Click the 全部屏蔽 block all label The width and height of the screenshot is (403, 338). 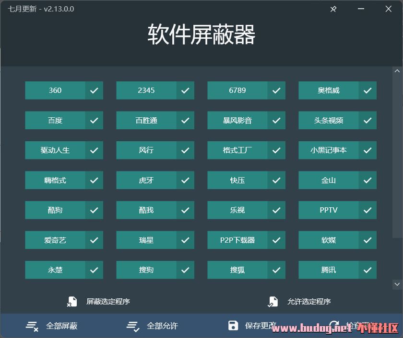[x=62, y=326]
